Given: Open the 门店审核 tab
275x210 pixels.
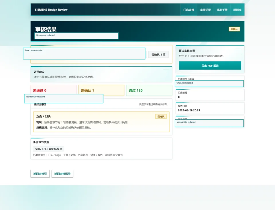Looking at the screenshot, I should click(189, 10).
